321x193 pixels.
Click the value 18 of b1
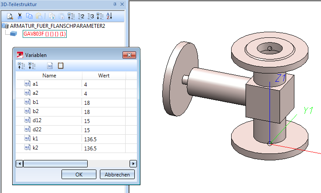tap(87, 103)
